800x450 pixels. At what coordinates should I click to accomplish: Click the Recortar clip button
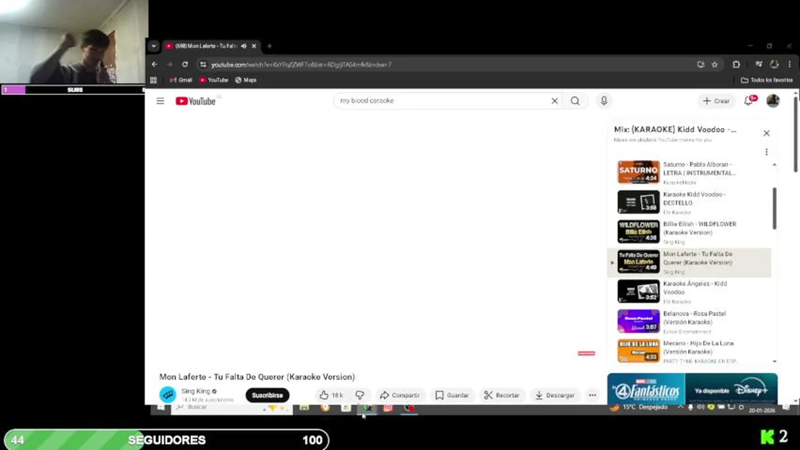click(501, 395)
